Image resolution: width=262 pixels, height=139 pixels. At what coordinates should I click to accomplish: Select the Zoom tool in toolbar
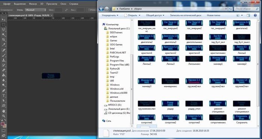3,116
